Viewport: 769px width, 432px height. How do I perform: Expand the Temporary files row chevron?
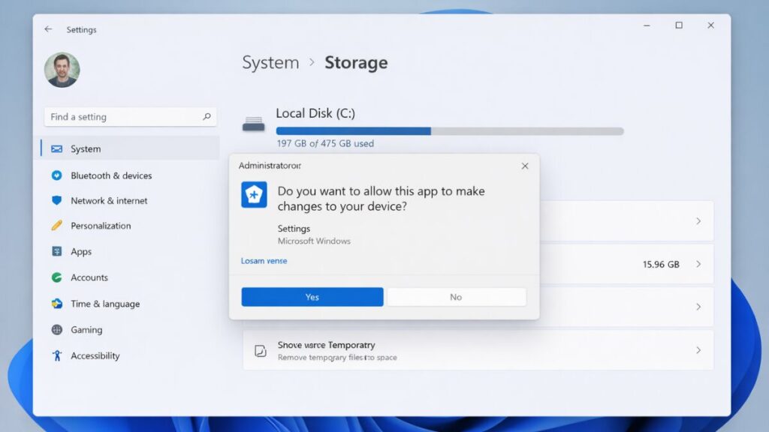[699, 350]
